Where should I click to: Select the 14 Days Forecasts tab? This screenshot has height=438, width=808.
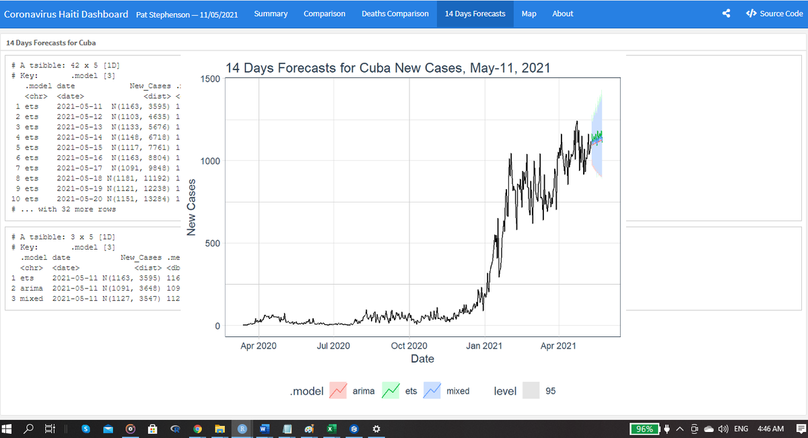coord(475,13)
